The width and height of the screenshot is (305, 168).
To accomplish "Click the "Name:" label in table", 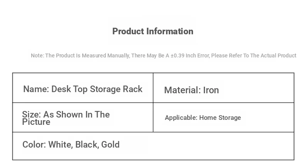I will [x=36, y=89].
